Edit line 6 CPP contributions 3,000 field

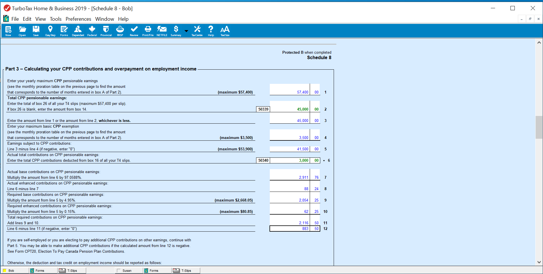(x=295, y=160)
